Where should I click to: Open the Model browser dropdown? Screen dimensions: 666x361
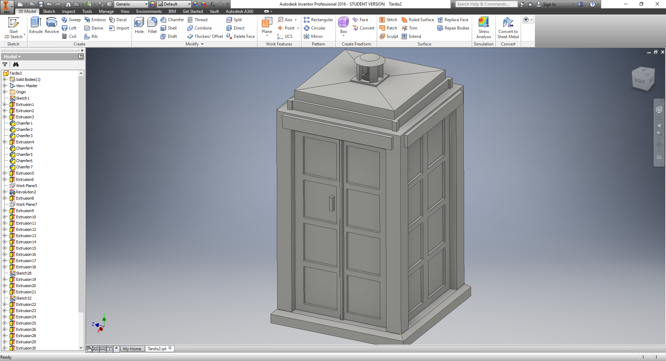pos(12,57)
